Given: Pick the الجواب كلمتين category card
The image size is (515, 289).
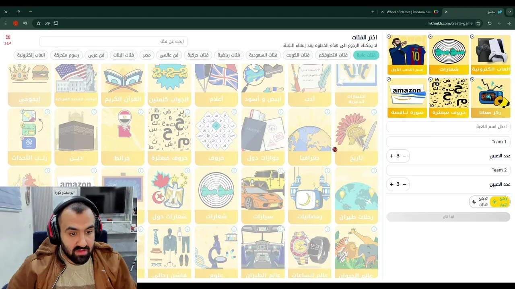Looking at the screenshot, I should point(170,85).
